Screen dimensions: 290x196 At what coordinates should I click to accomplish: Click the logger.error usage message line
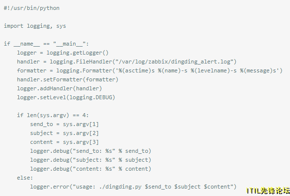coord(133,187)
